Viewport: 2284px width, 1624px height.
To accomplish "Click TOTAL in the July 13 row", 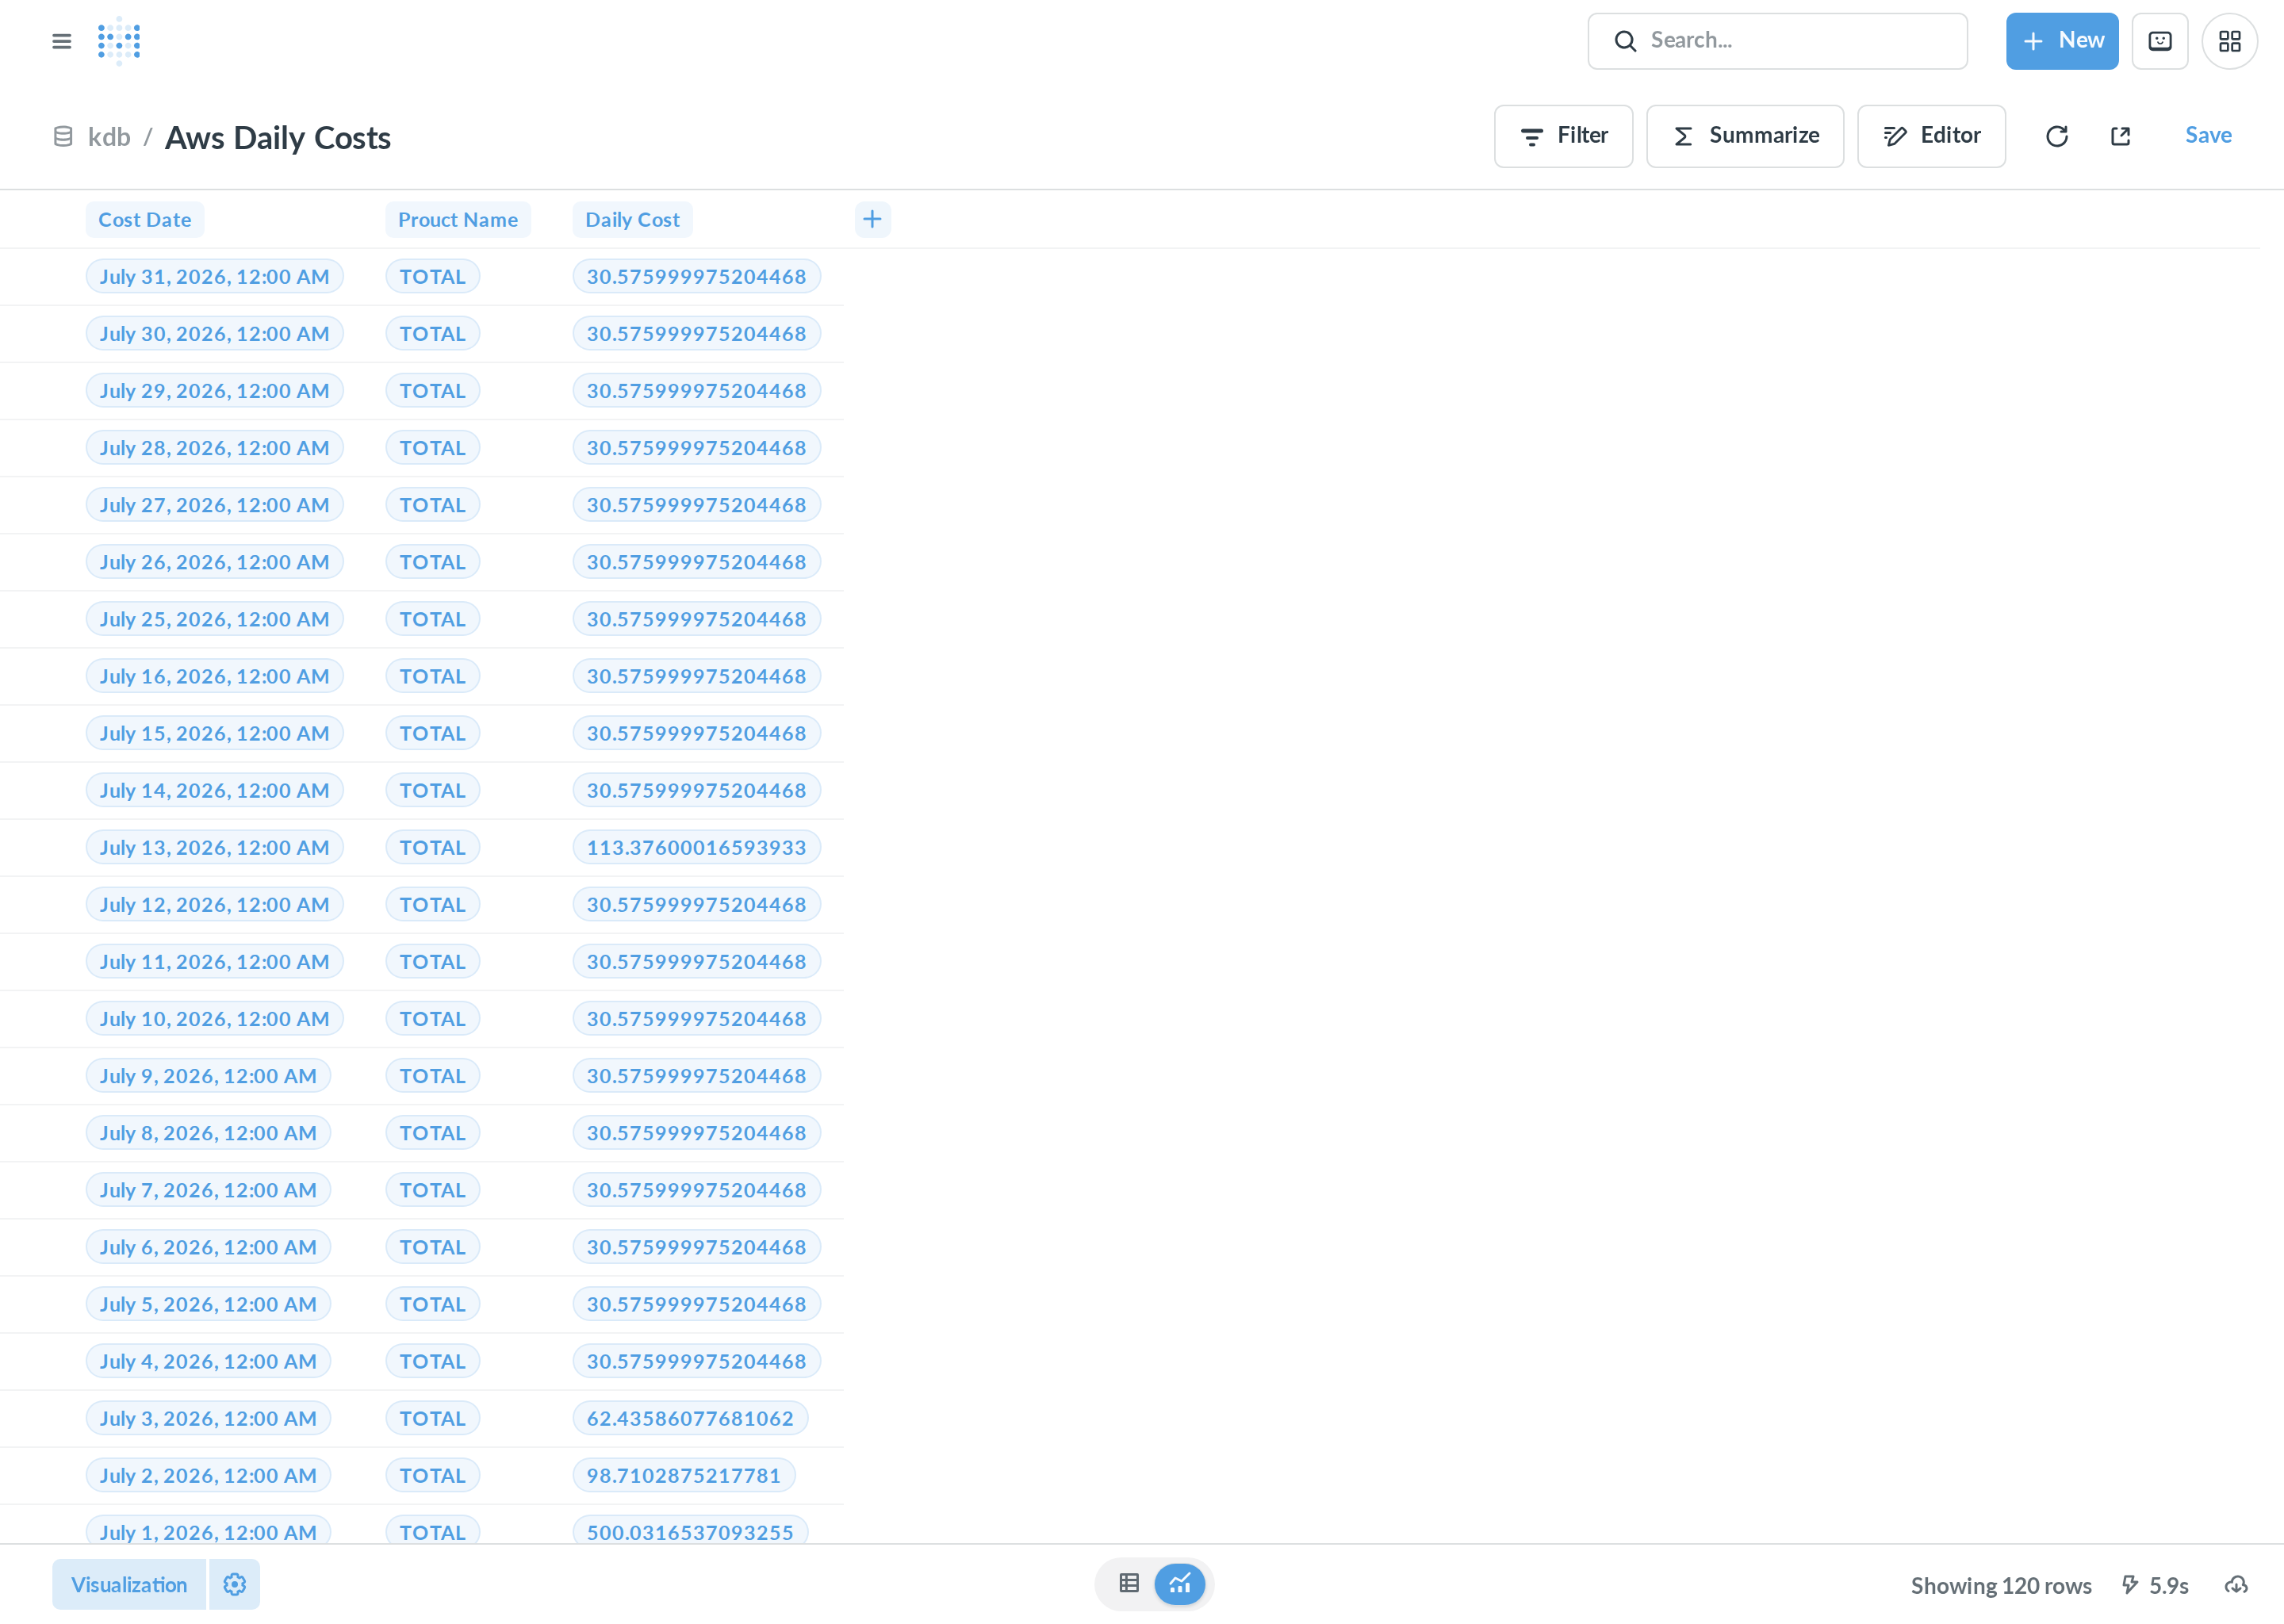I will (432, 847).
